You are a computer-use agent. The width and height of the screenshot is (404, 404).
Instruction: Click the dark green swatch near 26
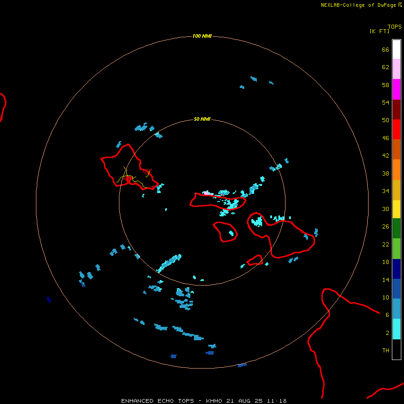click(396, 228)
